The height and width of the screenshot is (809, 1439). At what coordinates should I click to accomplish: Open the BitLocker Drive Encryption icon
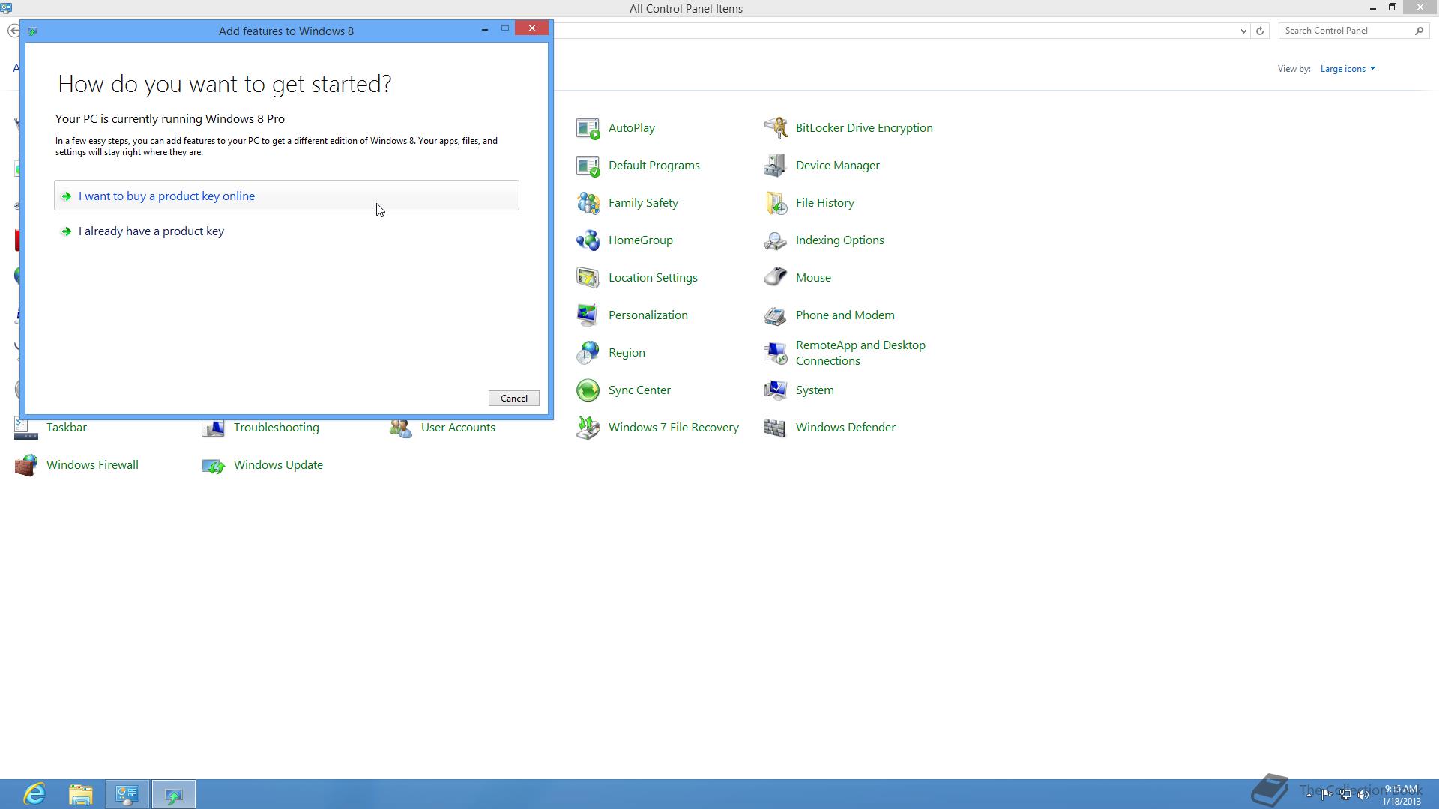[776, 128]
